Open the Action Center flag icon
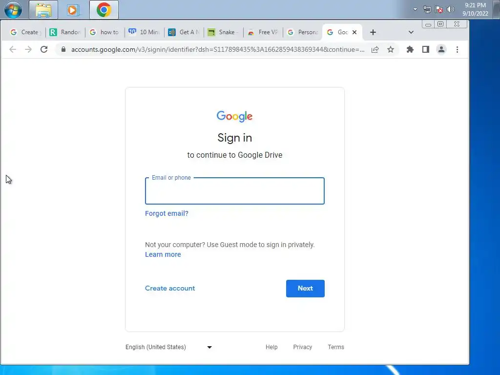This screenshot has height=375, width=500. click(439, 9)
